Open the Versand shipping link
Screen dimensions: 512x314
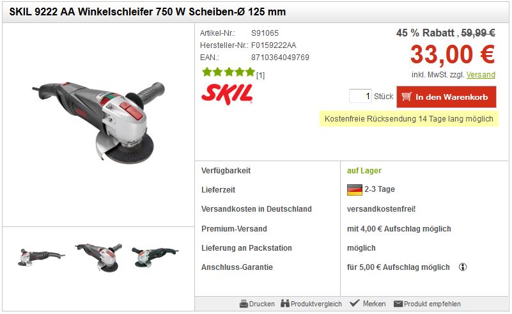[x=481, y=75]
